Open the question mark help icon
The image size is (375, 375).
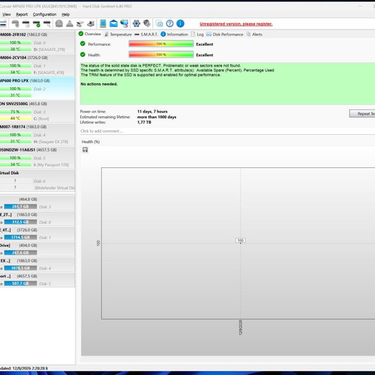(169, 24)
